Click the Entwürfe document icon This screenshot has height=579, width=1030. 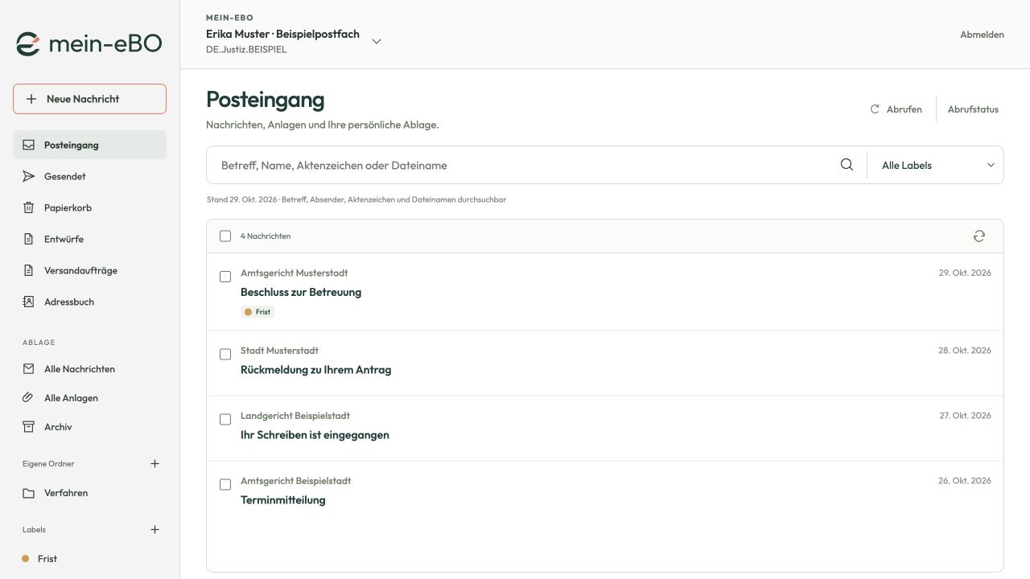(x=29, y=239)
